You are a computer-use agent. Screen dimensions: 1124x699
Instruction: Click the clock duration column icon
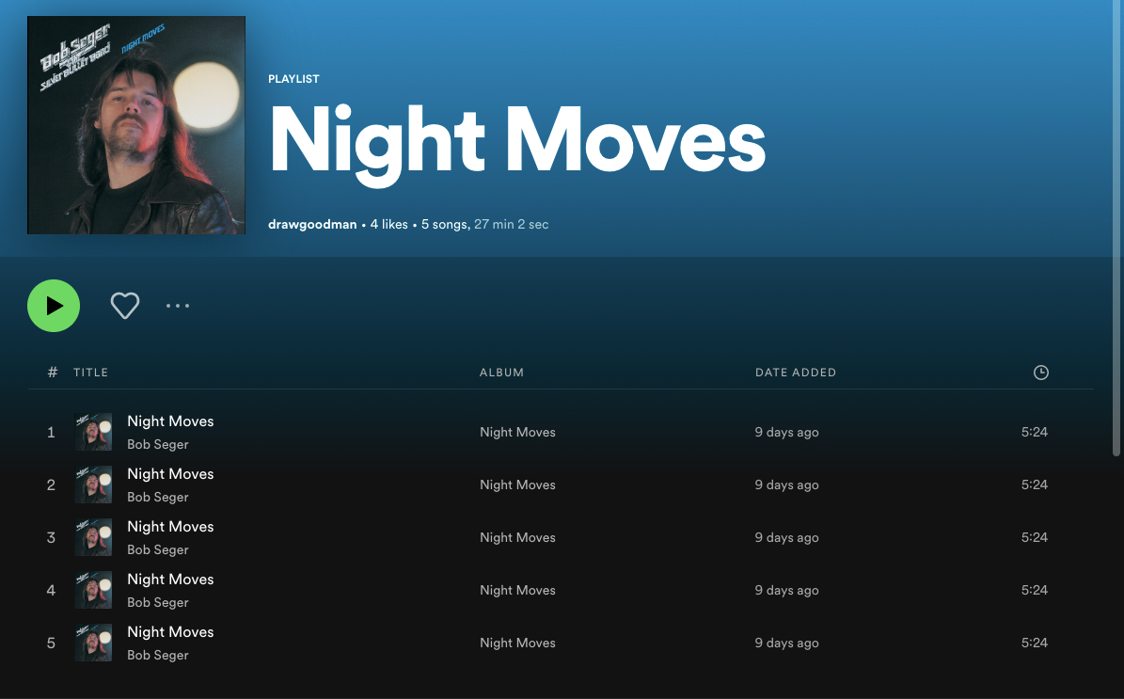point(1041,373)
